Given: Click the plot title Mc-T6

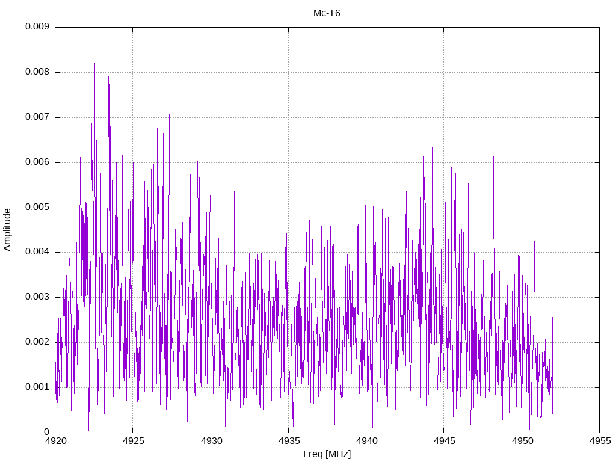Looking at the screenshot, I should click(327, 13).
